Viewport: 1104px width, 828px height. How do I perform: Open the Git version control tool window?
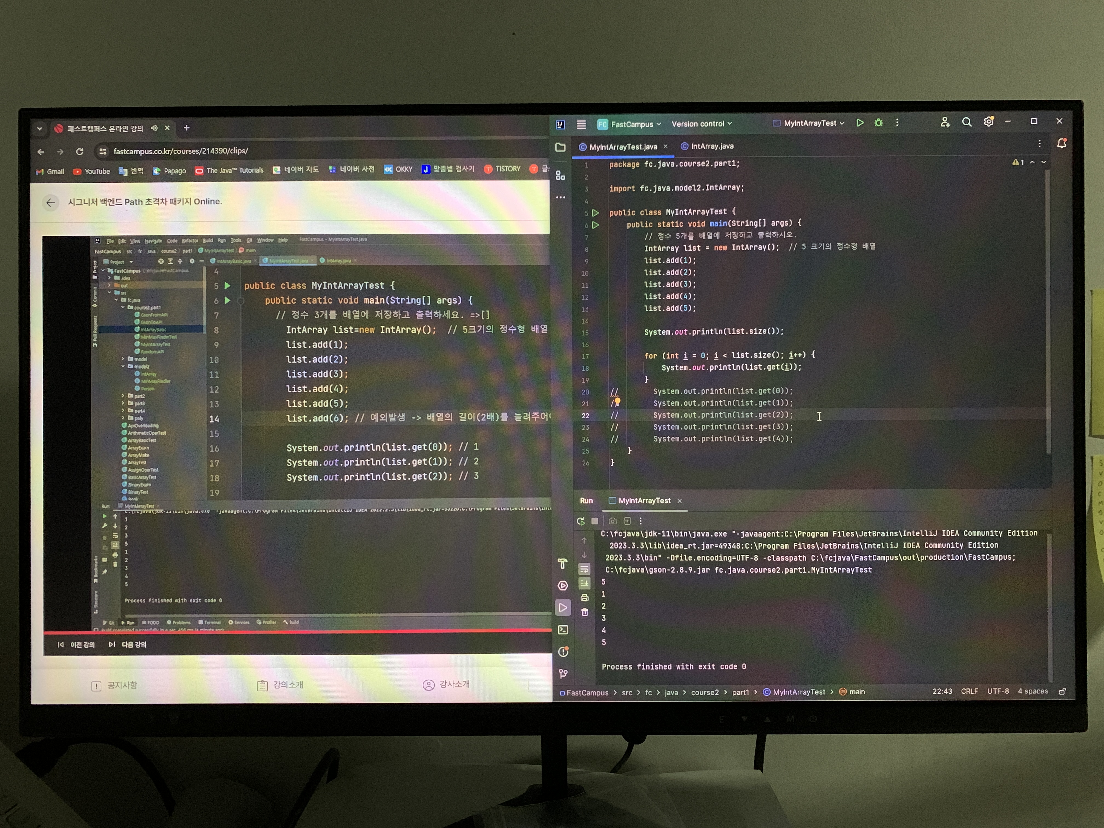[x=563, y=674]
